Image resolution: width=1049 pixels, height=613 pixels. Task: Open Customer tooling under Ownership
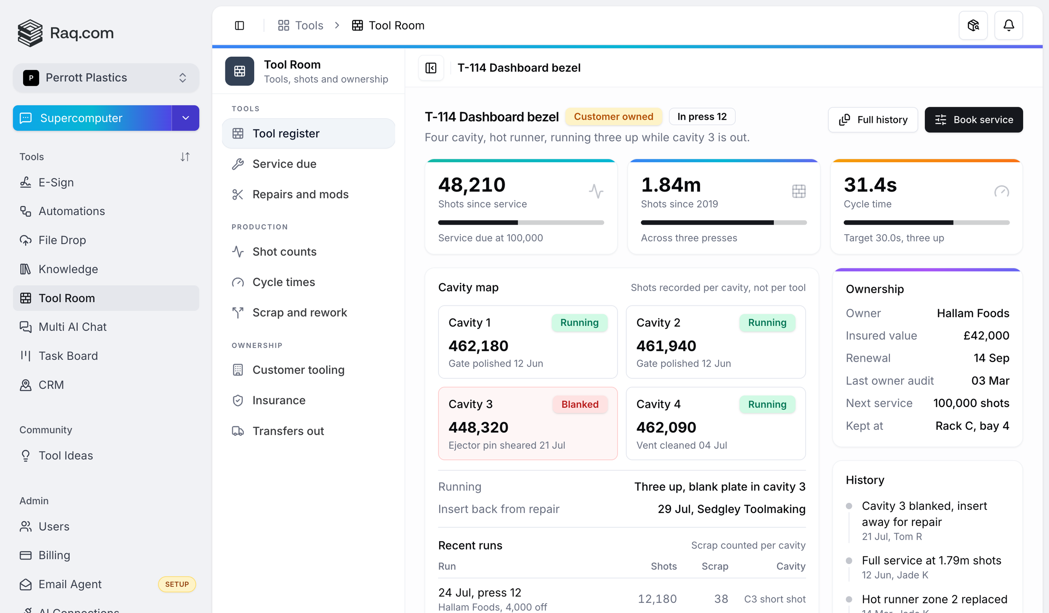pyautogui.click(x=308, y=370)
